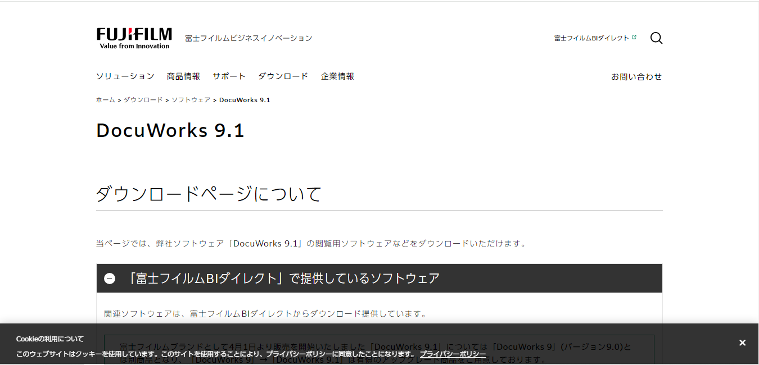Click DocuWorks 9.1 in the breadcrumb
This screenshot has width=759, height=365.
[245, 100]
